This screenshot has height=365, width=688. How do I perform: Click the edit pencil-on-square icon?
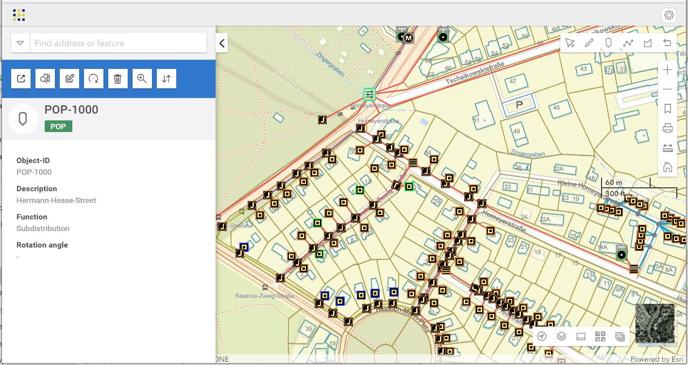[69, 79]
